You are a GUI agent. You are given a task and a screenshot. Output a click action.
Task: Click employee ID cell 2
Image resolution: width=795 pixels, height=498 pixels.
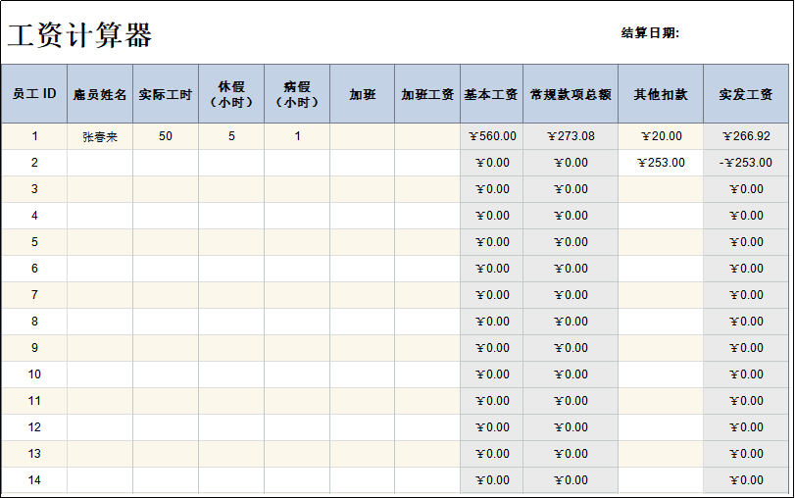tap(34, 163)
